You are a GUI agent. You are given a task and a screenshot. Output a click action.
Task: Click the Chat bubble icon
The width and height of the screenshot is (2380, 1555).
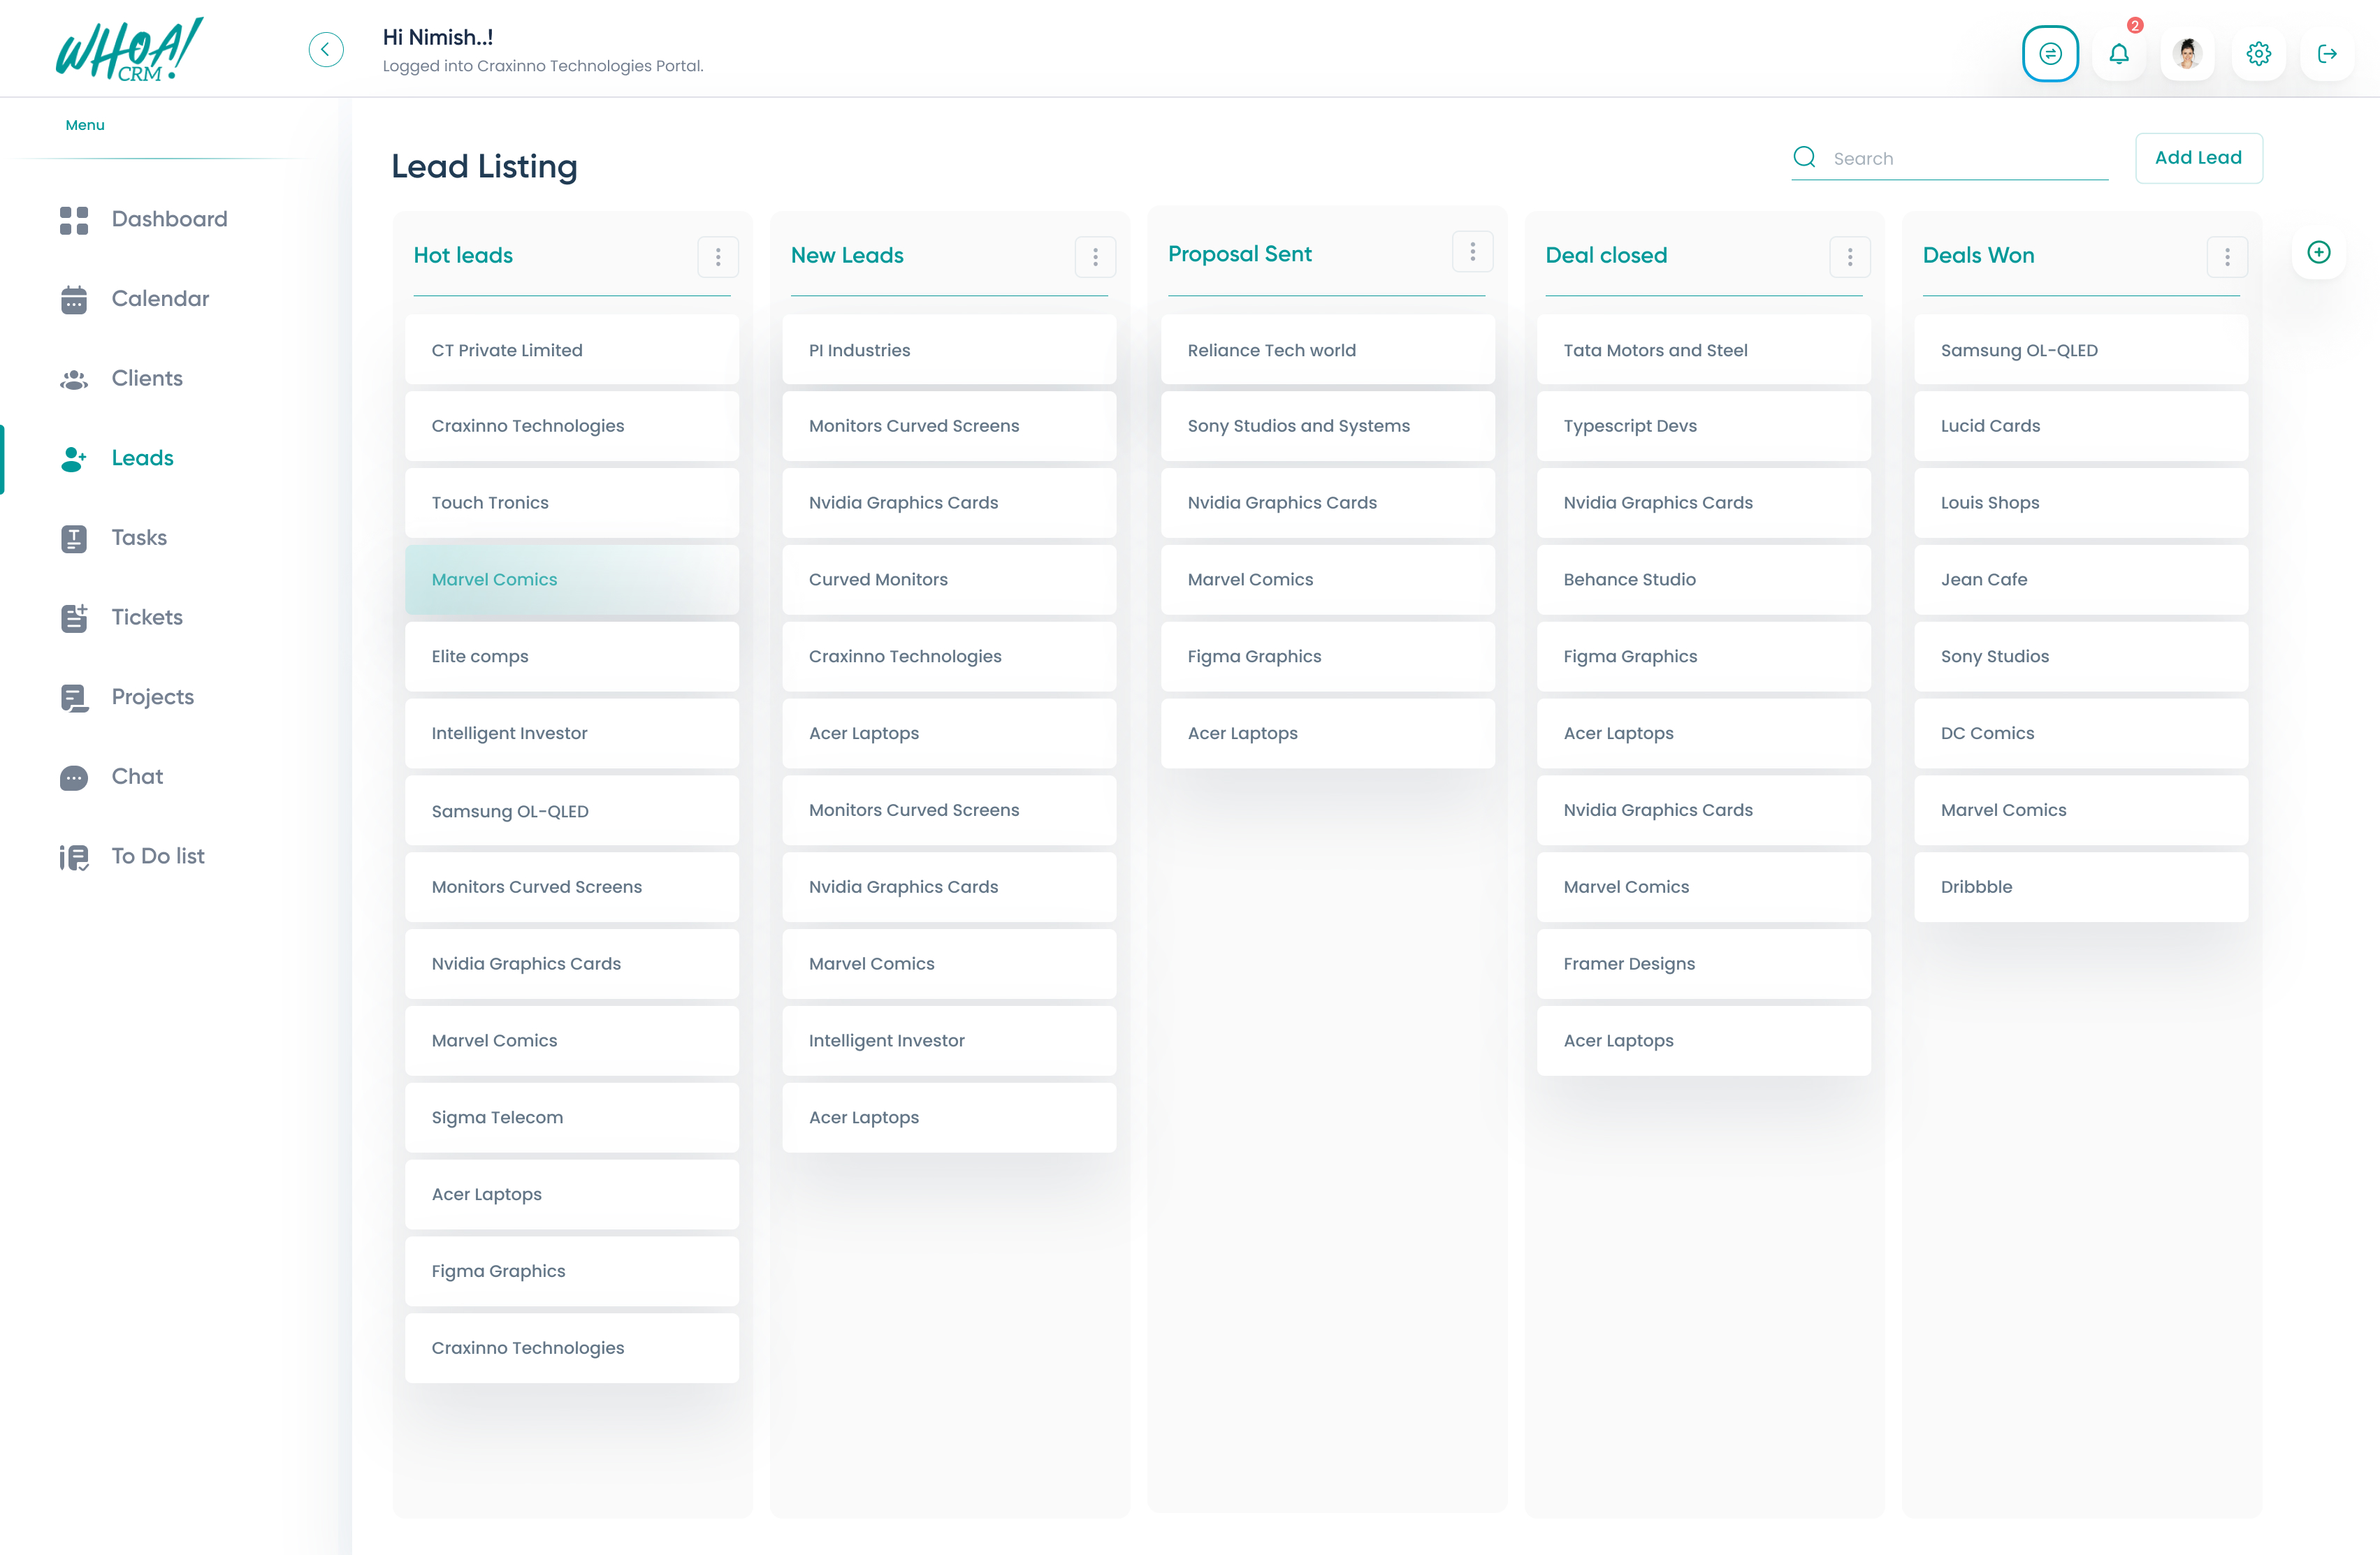pos(74,778)
